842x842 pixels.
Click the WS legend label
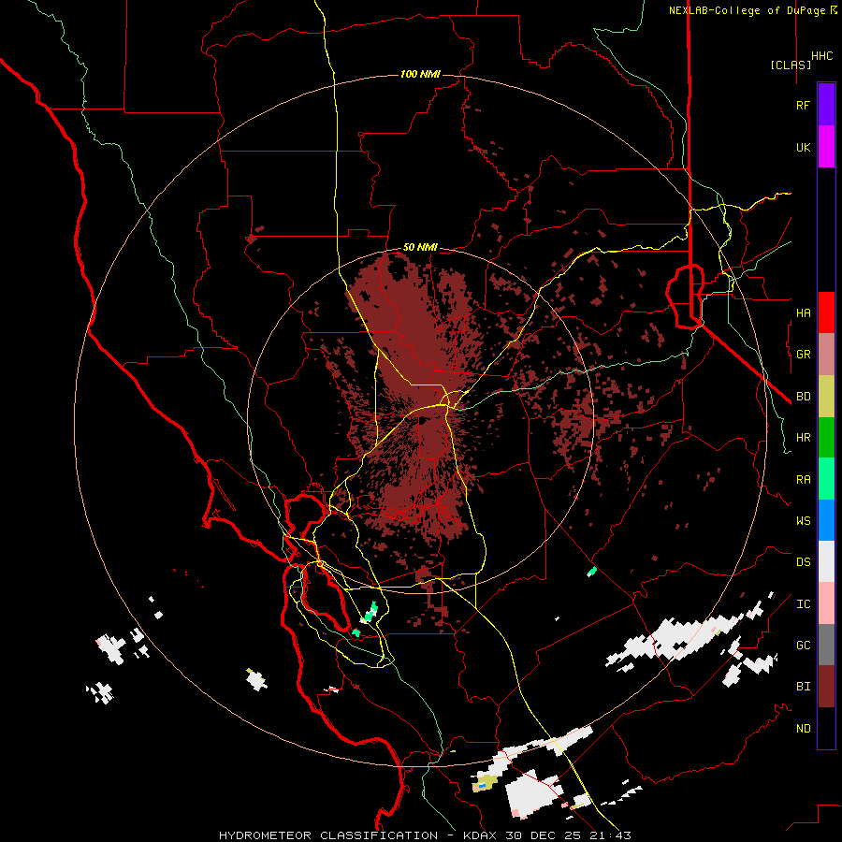(x=803, y=521)
